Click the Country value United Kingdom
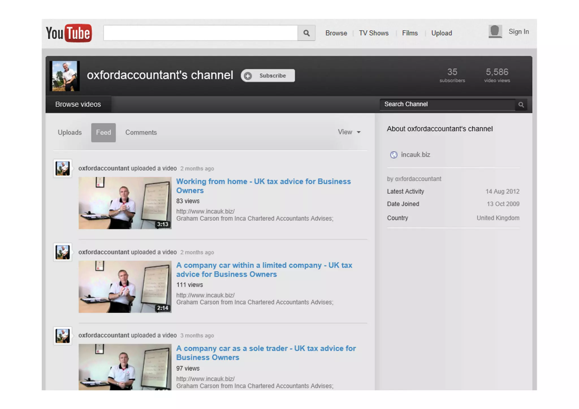579x409 pixels. (498, 218)
